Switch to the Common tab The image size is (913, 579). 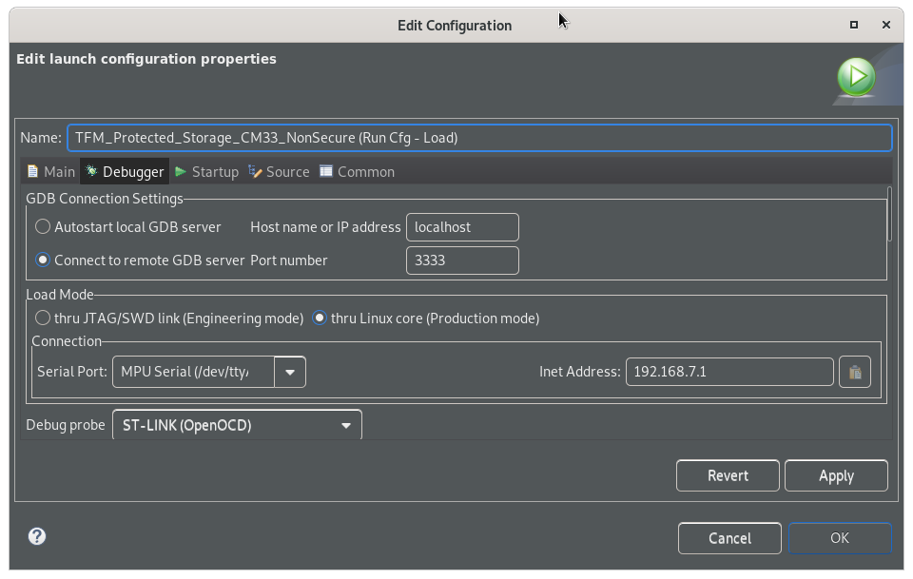[x=357, y=172]
